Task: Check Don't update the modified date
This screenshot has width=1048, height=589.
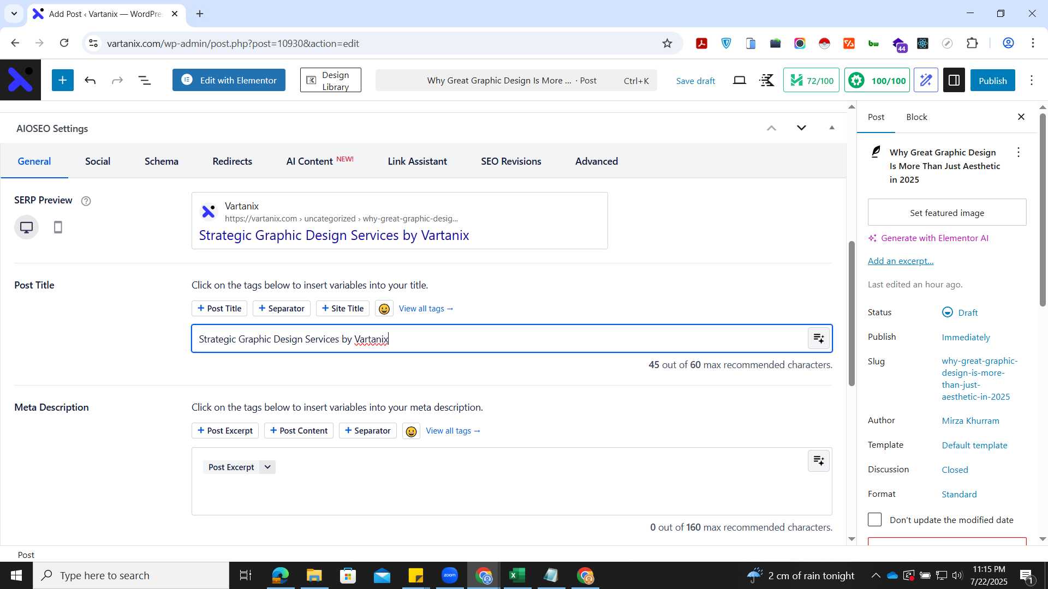Action: (x=874, y=520)
